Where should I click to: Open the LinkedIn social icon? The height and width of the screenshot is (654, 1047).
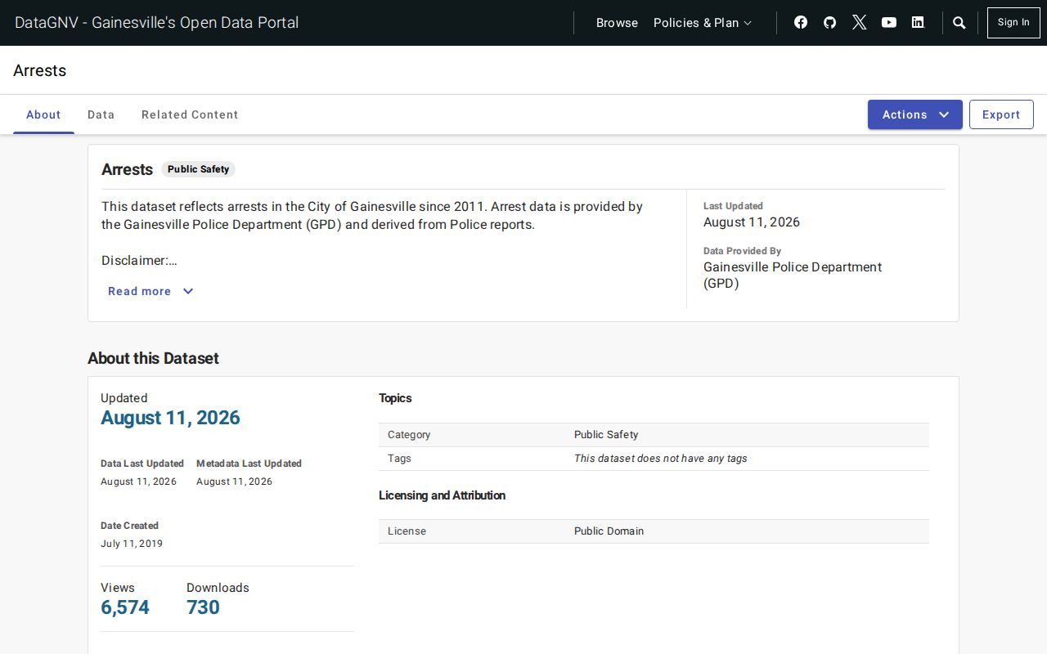pos(918,23)
